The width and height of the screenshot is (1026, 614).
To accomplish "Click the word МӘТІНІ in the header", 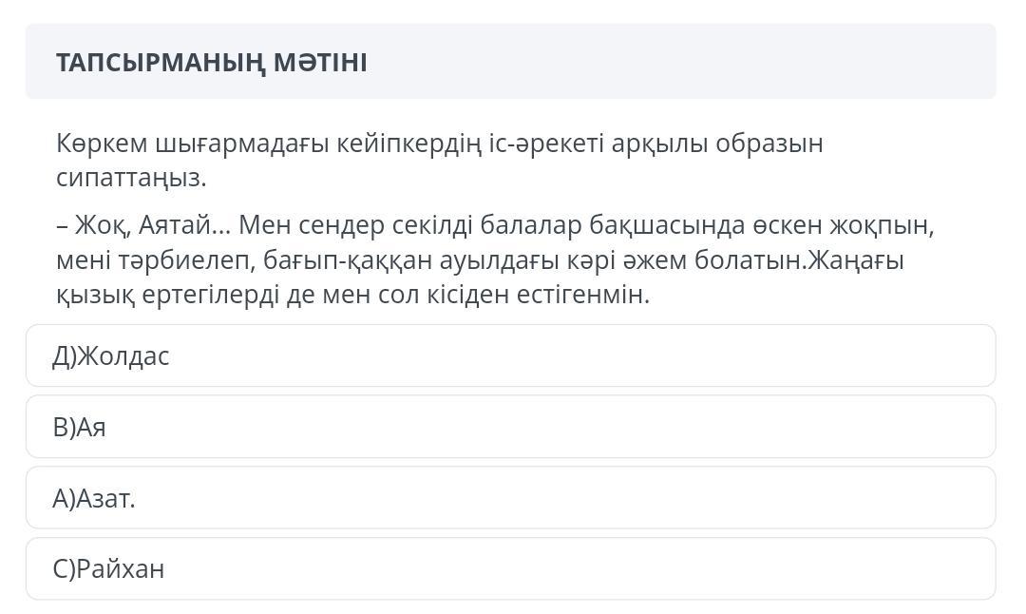I will pos(320,62).
